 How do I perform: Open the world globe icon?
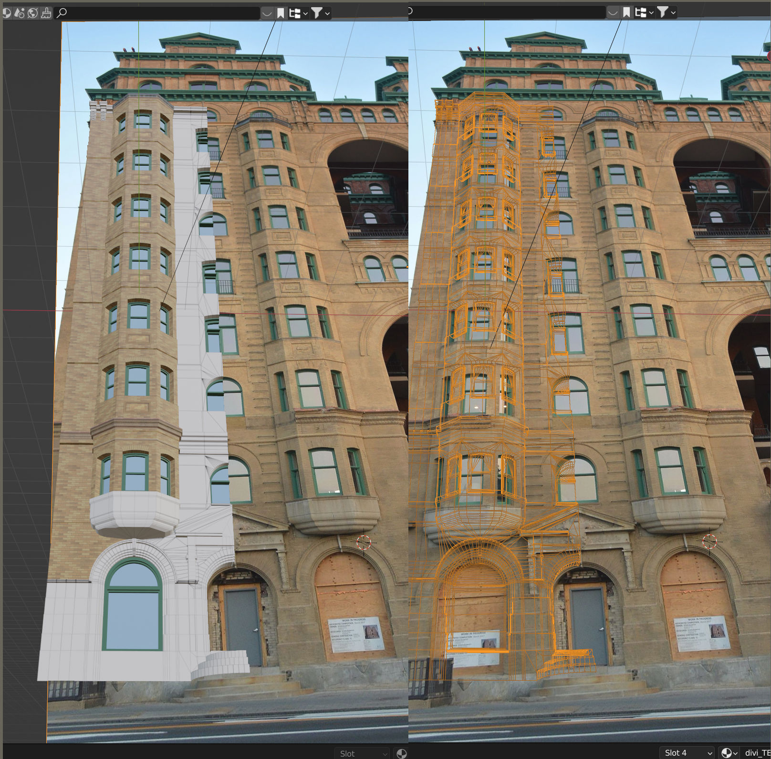pyautogui.click(x=32, y=13)
